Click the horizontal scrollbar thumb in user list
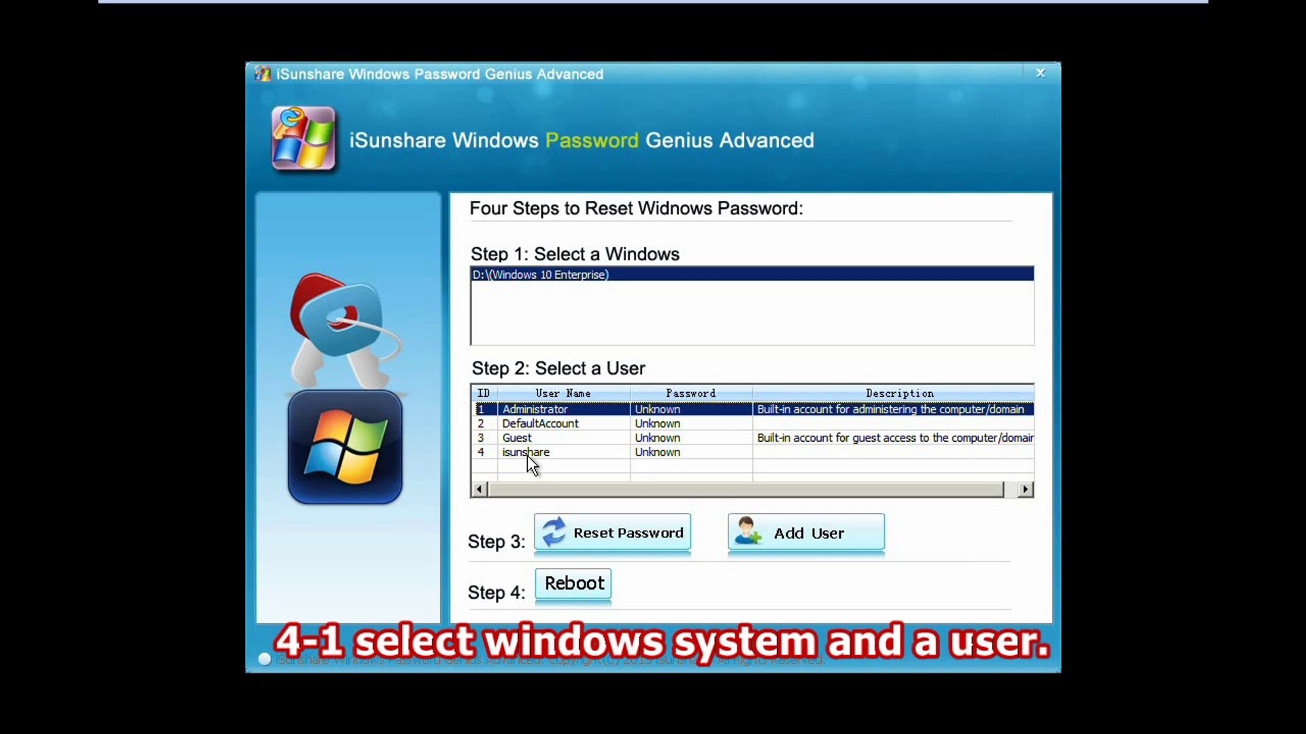The width and height of the screenshot is (1306, 734). click(746, 489)
